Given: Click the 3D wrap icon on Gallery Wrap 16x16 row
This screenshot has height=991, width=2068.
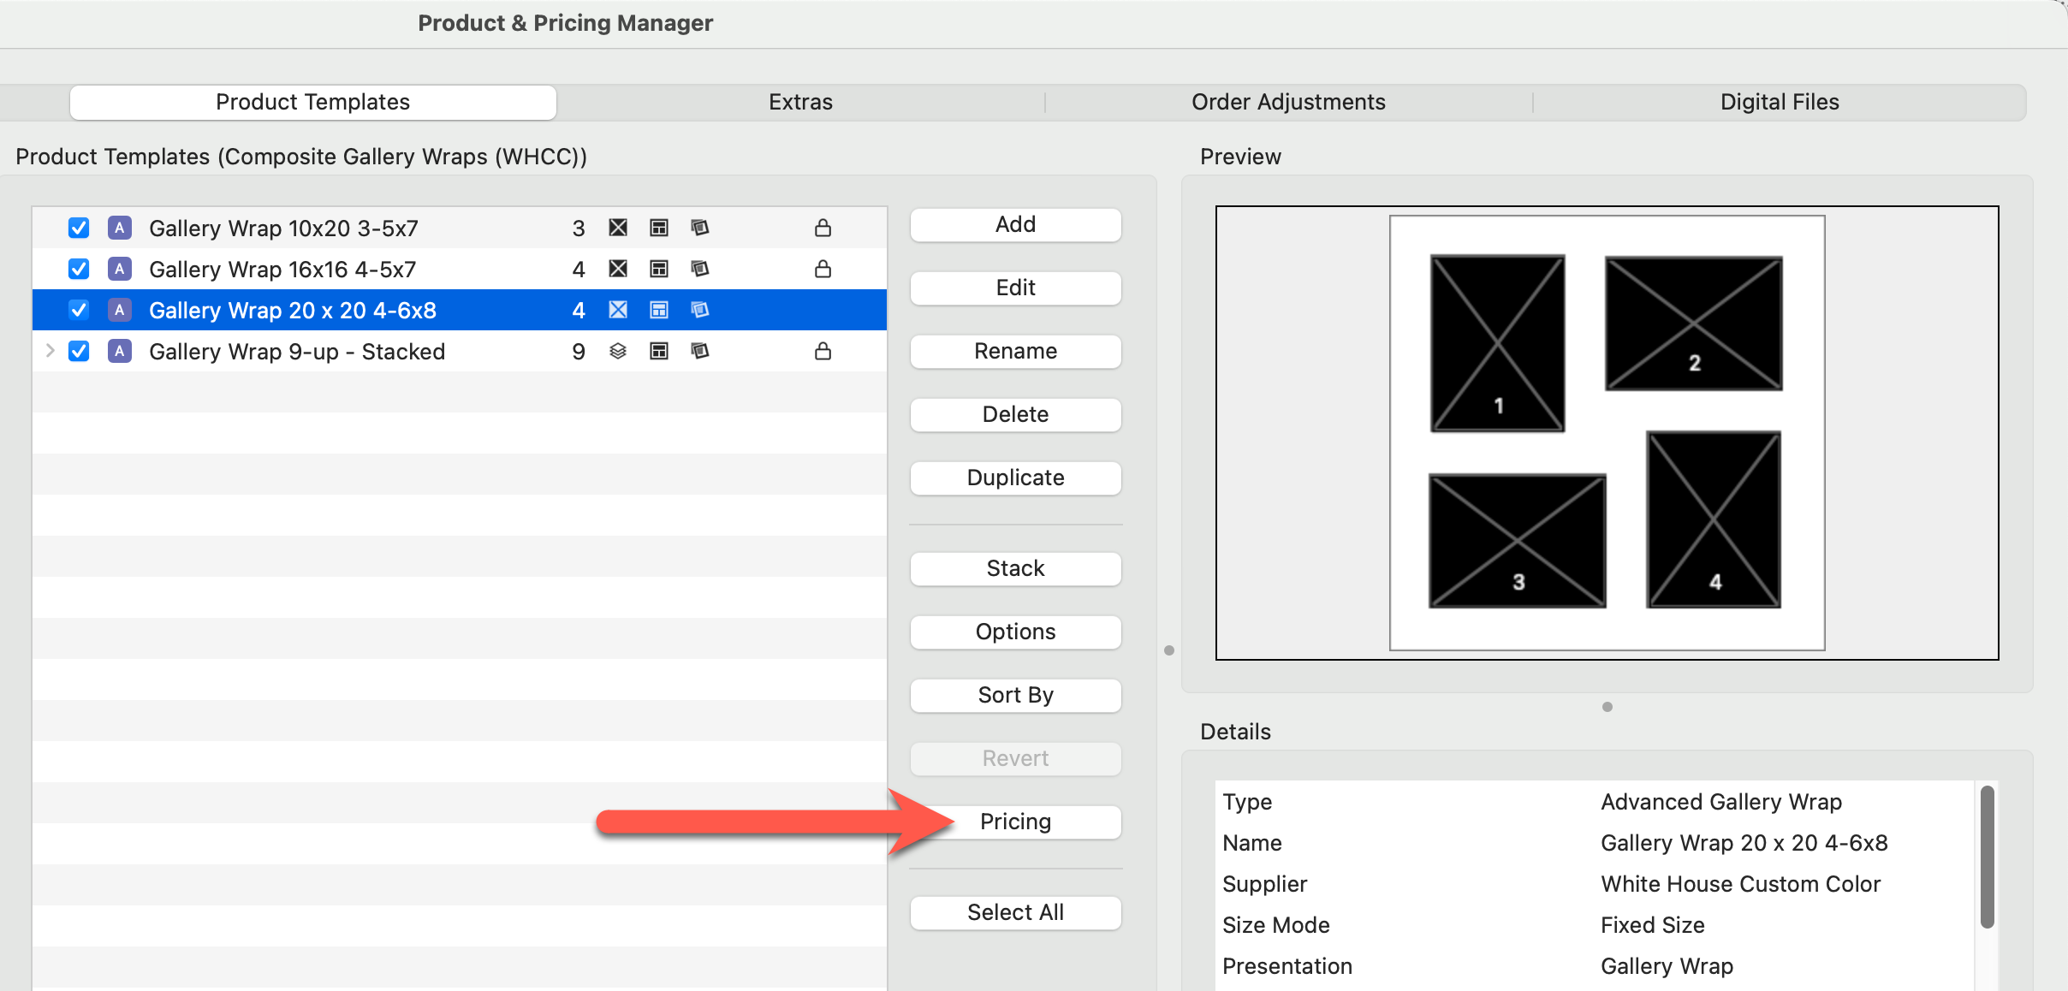Looking at the screenshot, I should click(700, 269).
